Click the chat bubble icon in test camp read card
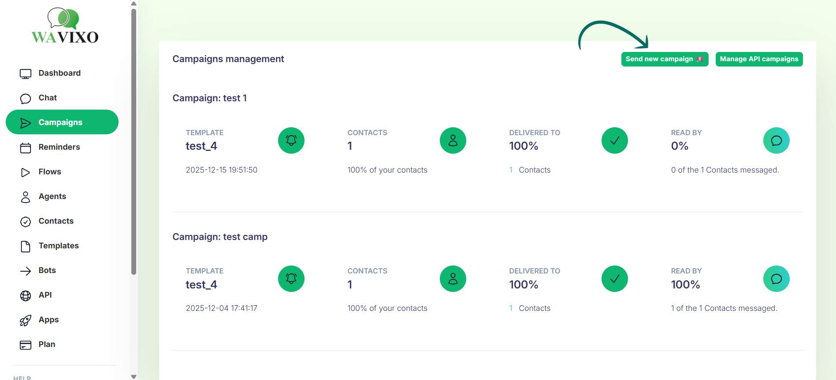This screenshot has width=836, height=380. [x=776, y=279]
